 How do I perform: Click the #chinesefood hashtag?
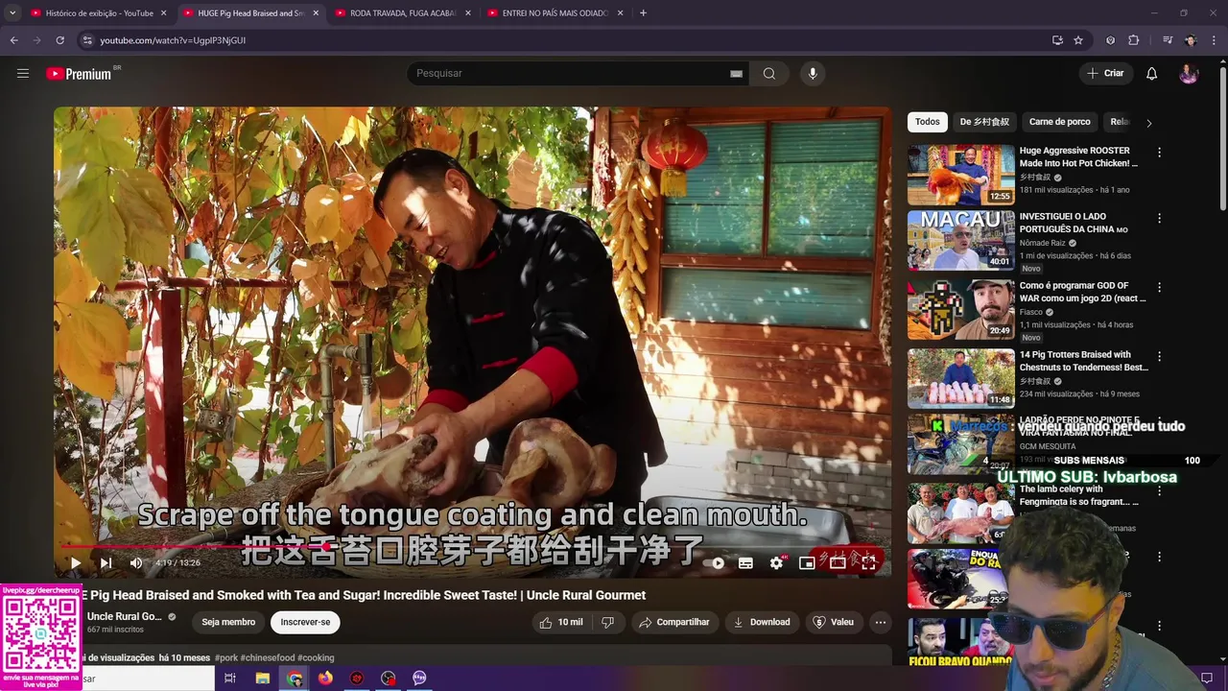point(268,657)
